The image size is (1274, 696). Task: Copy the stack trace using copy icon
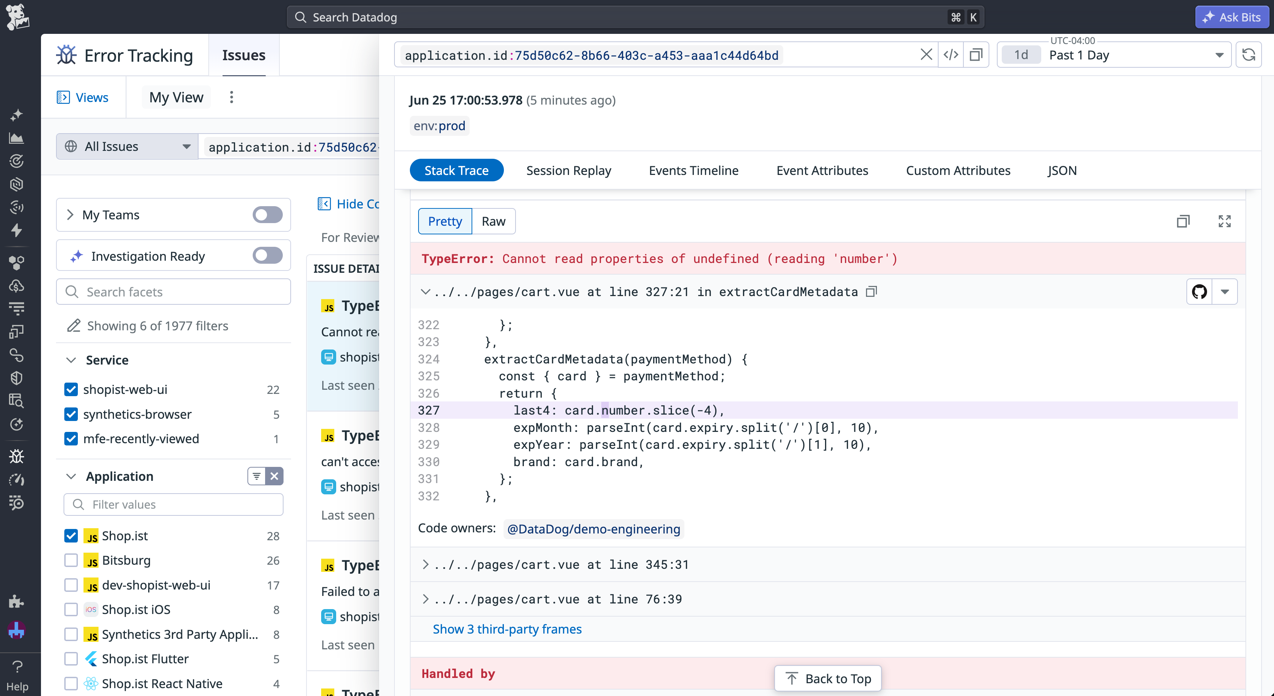[x=1183, y=221]
